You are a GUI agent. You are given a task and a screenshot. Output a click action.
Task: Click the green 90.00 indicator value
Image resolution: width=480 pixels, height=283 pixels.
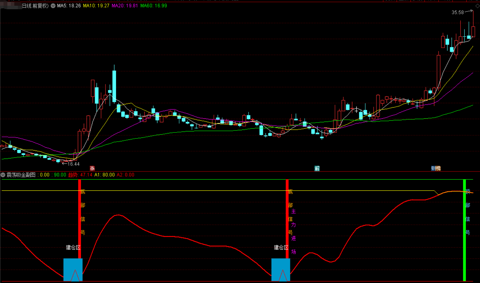coord(60,175)
